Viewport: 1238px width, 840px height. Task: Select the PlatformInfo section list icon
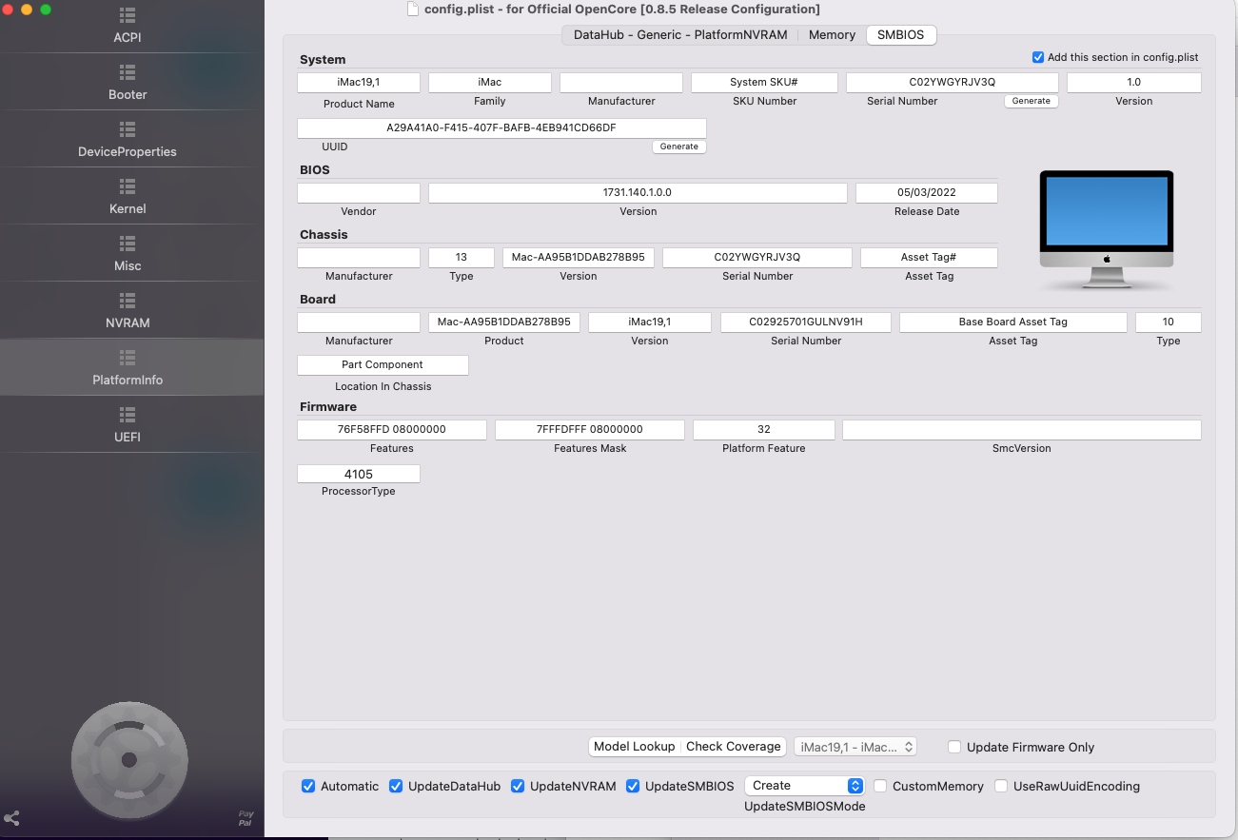pos(128,358)
